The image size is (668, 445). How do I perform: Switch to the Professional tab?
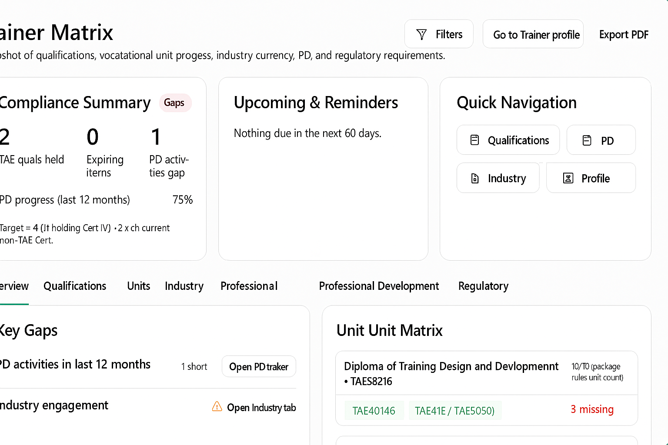pos(249,286)
